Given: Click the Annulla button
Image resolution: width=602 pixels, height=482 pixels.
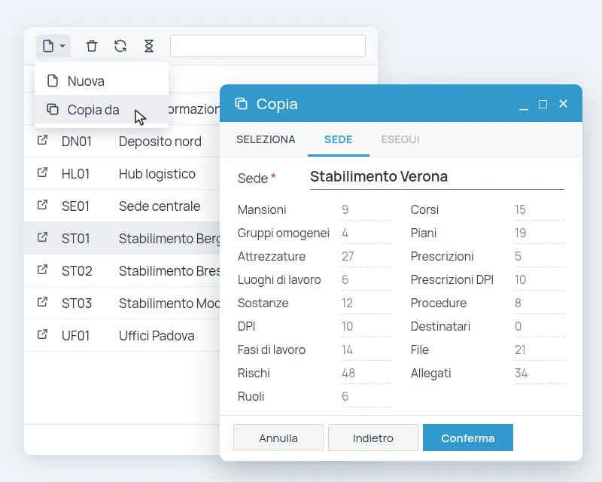Looking at the screenshot, I should 278,438.
